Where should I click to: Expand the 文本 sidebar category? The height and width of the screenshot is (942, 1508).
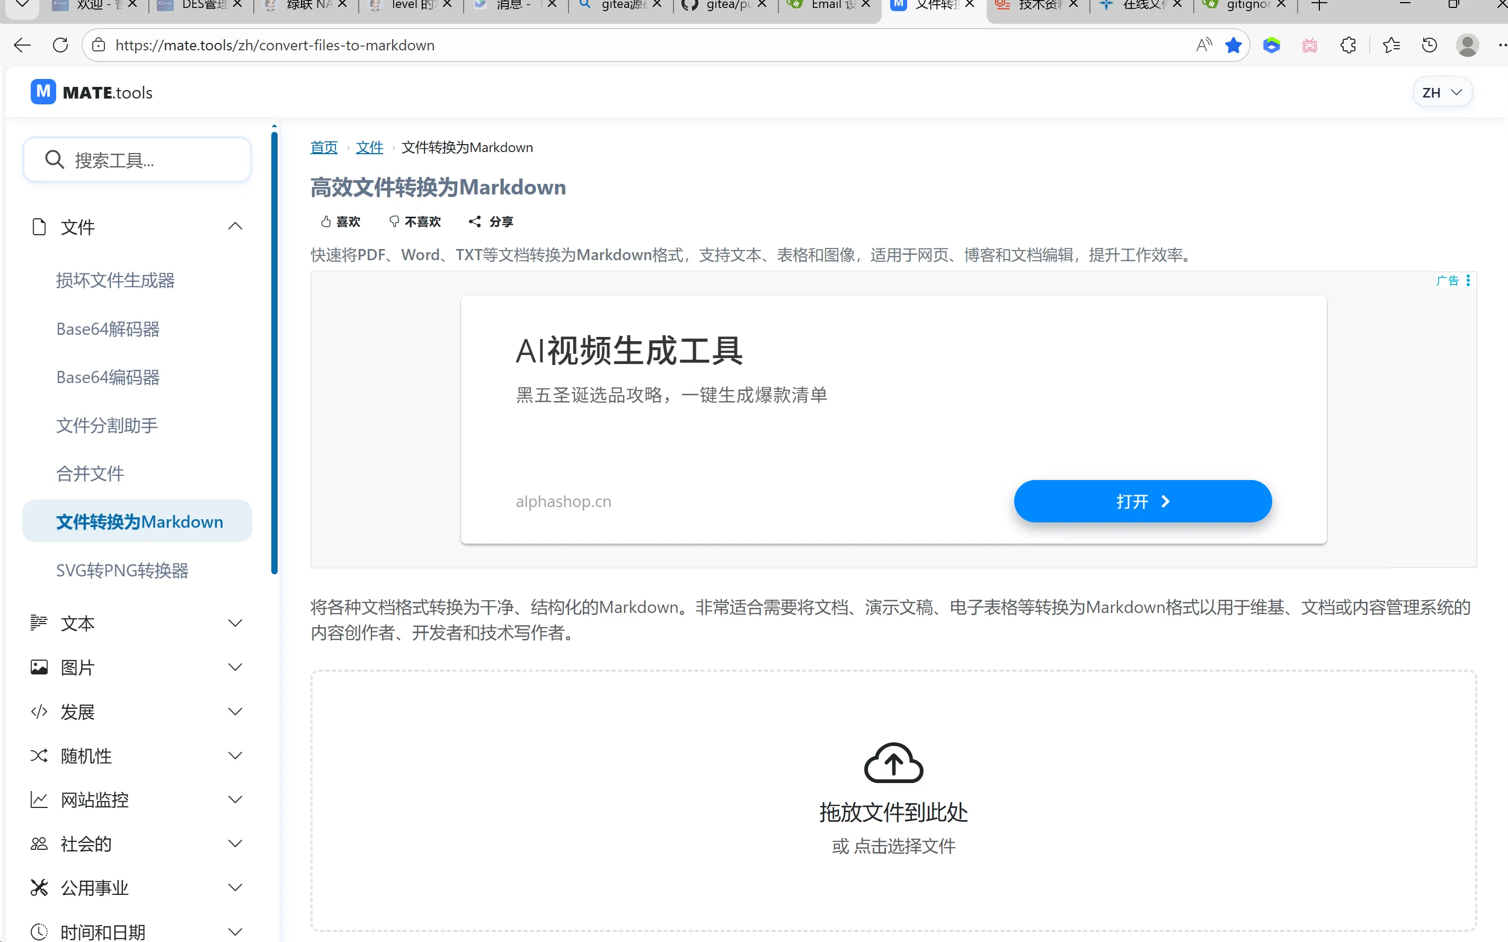click(x=235, y=624)
